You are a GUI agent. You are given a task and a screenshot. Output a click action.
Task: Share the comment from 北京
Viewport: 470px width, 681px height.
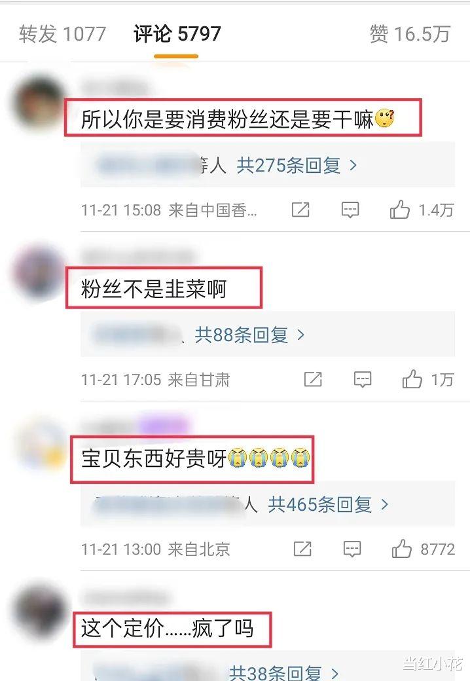click(302, 549)
